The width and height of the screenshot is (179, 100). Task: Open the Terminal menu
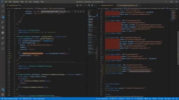point(36,2)
